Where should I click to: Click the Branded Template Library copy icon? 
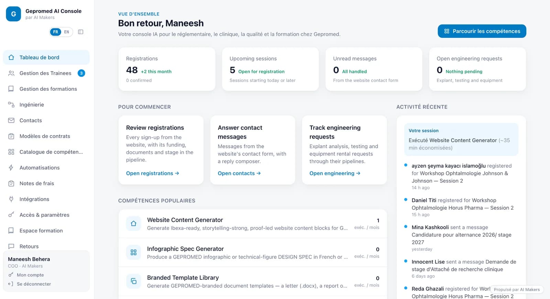click(x=134, y=281)
